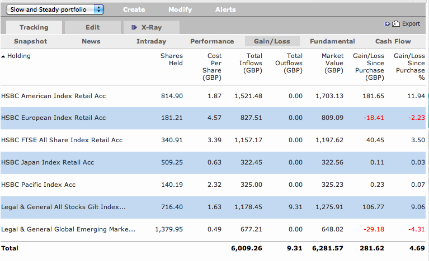This screenshot has width=429, height=261.
Task: Select the Snapshot view
Action: [30, 41]
